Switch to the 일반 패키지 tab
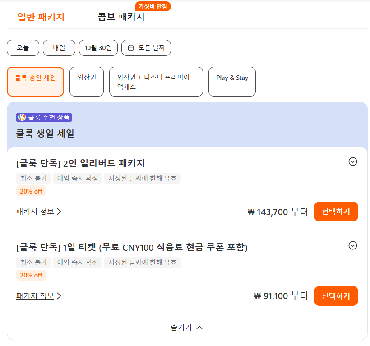 [41, 17]
